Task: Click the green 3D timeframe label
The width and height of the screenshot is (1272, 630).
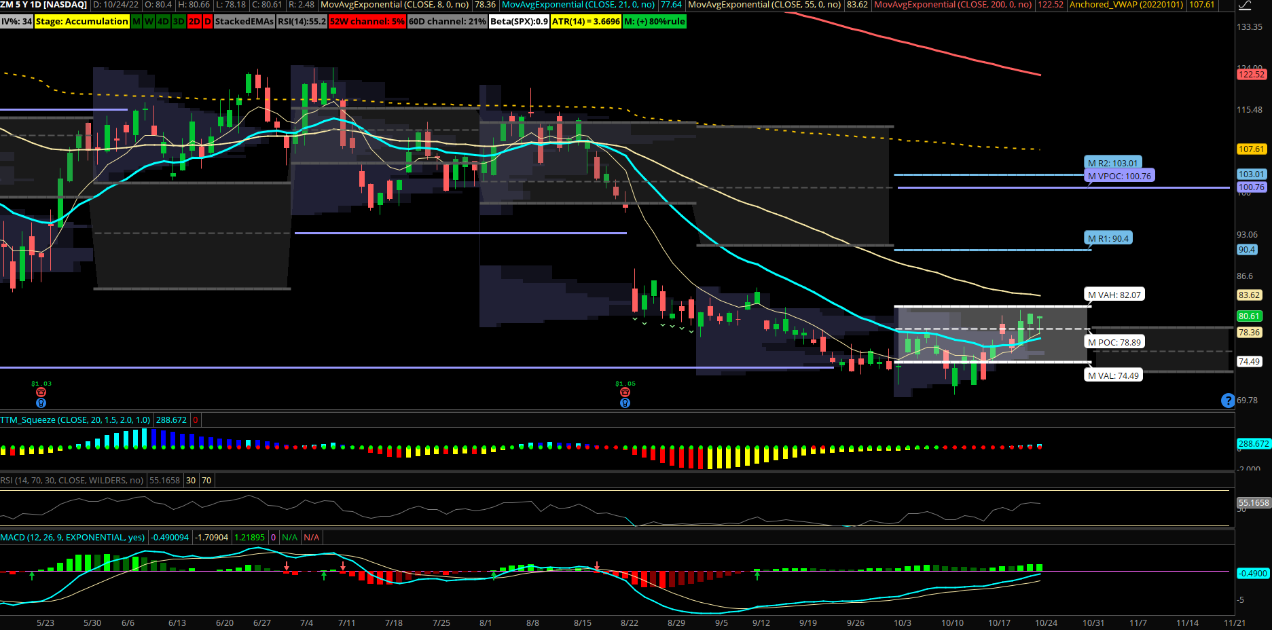Action: click(179, 22)
